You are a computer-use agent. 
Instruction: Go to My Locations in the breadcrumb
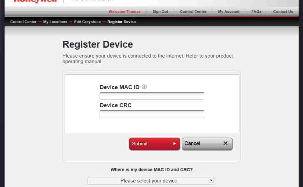(x=55, y=22)
